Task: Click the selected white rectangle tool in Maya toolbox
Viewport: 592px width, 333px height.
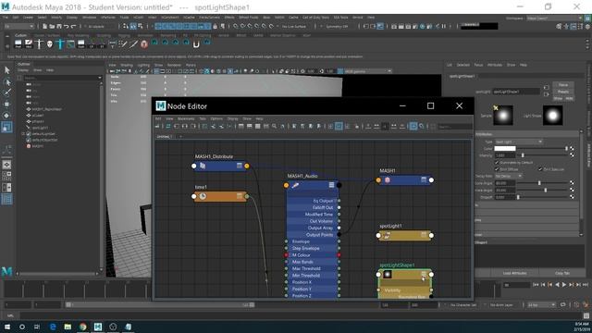Action: click(x=6, y=127)
